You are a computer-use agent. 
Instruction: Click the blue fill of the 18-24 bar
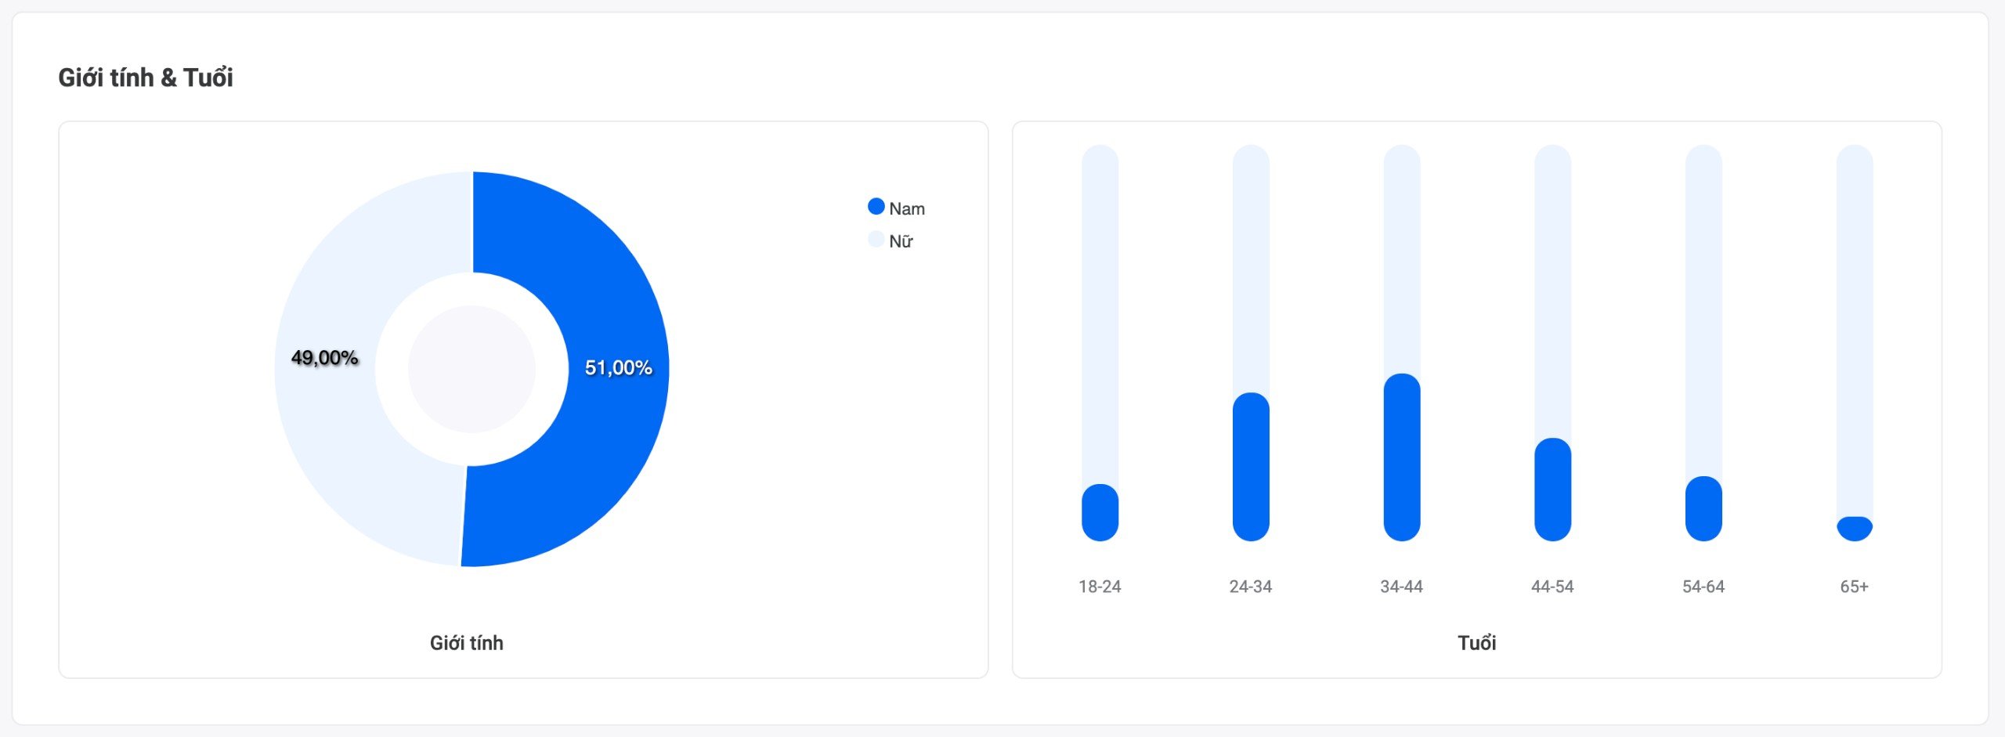pyautogui.click(x=1100, y=513)
